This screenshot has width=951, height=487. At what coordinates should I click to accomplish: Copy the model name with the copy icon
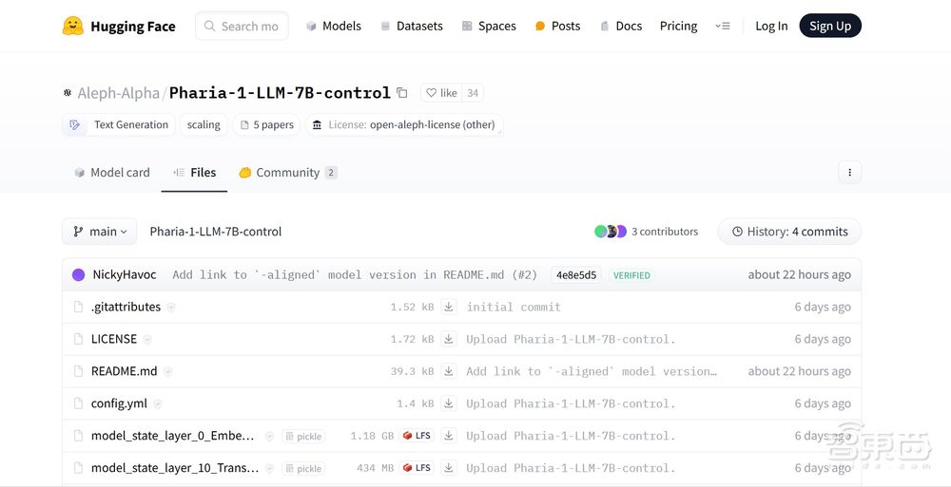point(402,93)
